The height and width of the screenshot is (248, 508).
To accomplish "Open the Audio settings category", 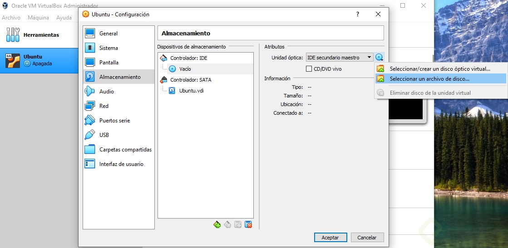I will (x=118, y=91).
